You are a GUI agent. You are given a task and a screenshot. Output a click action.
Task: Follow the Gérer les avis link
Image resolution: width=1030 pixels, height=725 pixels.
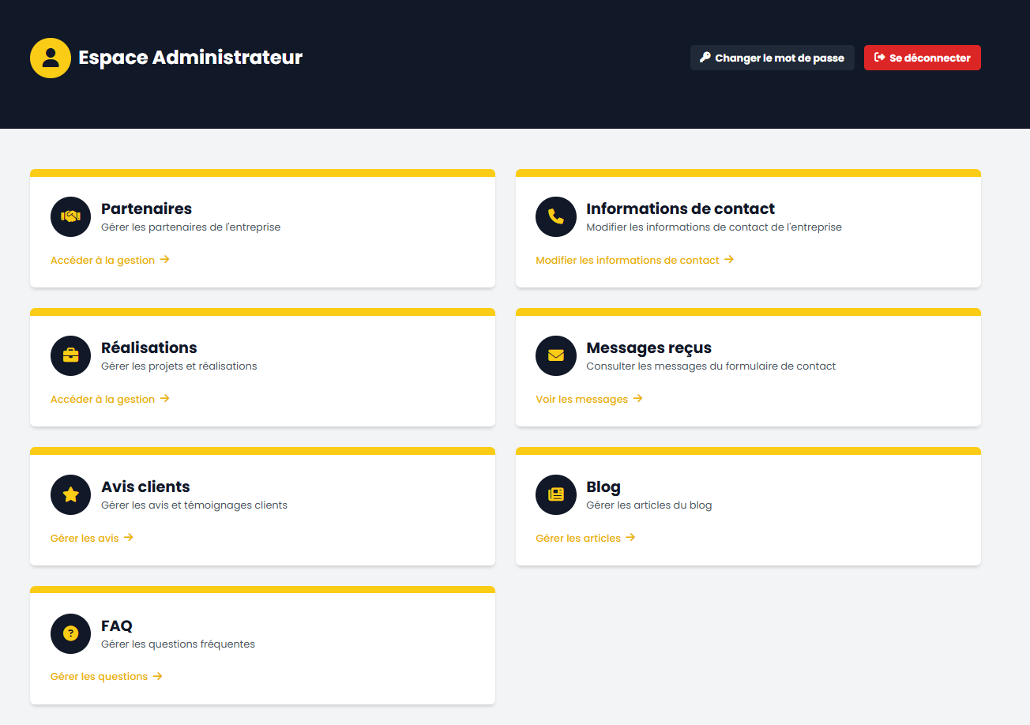tap(92, 538)
